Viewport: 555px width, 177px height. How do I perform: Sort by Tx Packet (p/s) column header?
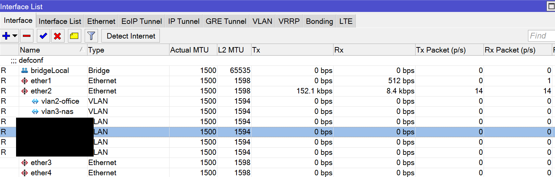pyautogui.click(x=449, y=50)
